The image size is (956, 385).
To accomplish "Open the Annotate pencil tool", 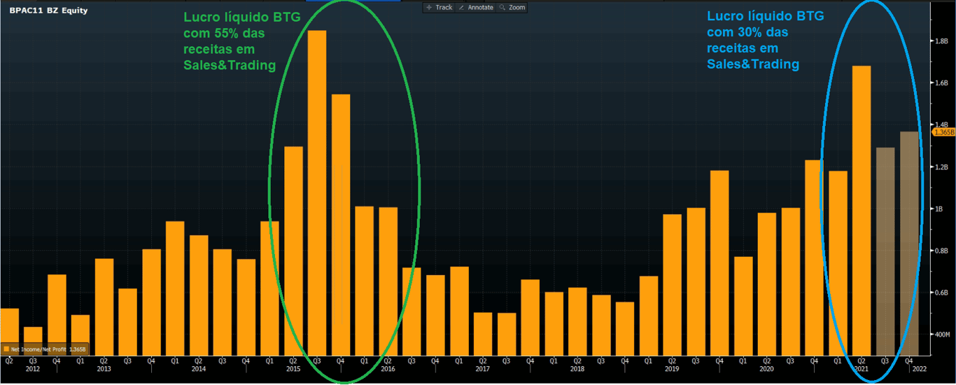I will click(x=476, y=7).
